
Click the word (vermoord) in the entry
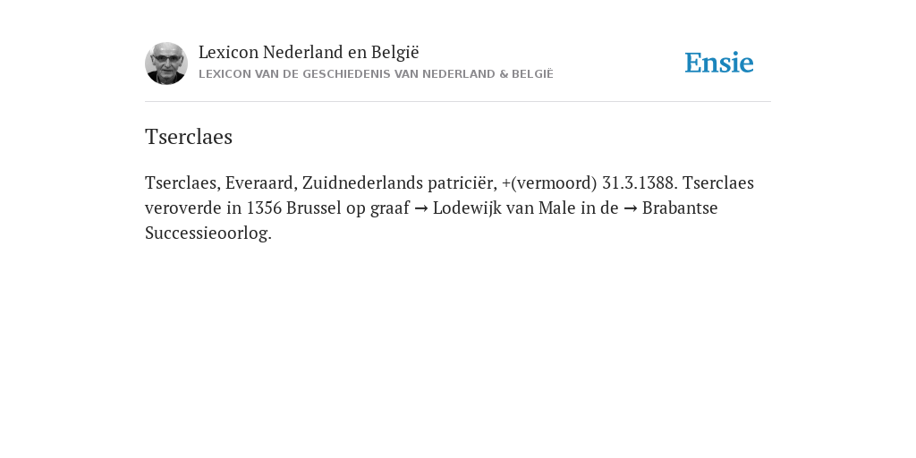pyautogui.click(x=553, y=182)
